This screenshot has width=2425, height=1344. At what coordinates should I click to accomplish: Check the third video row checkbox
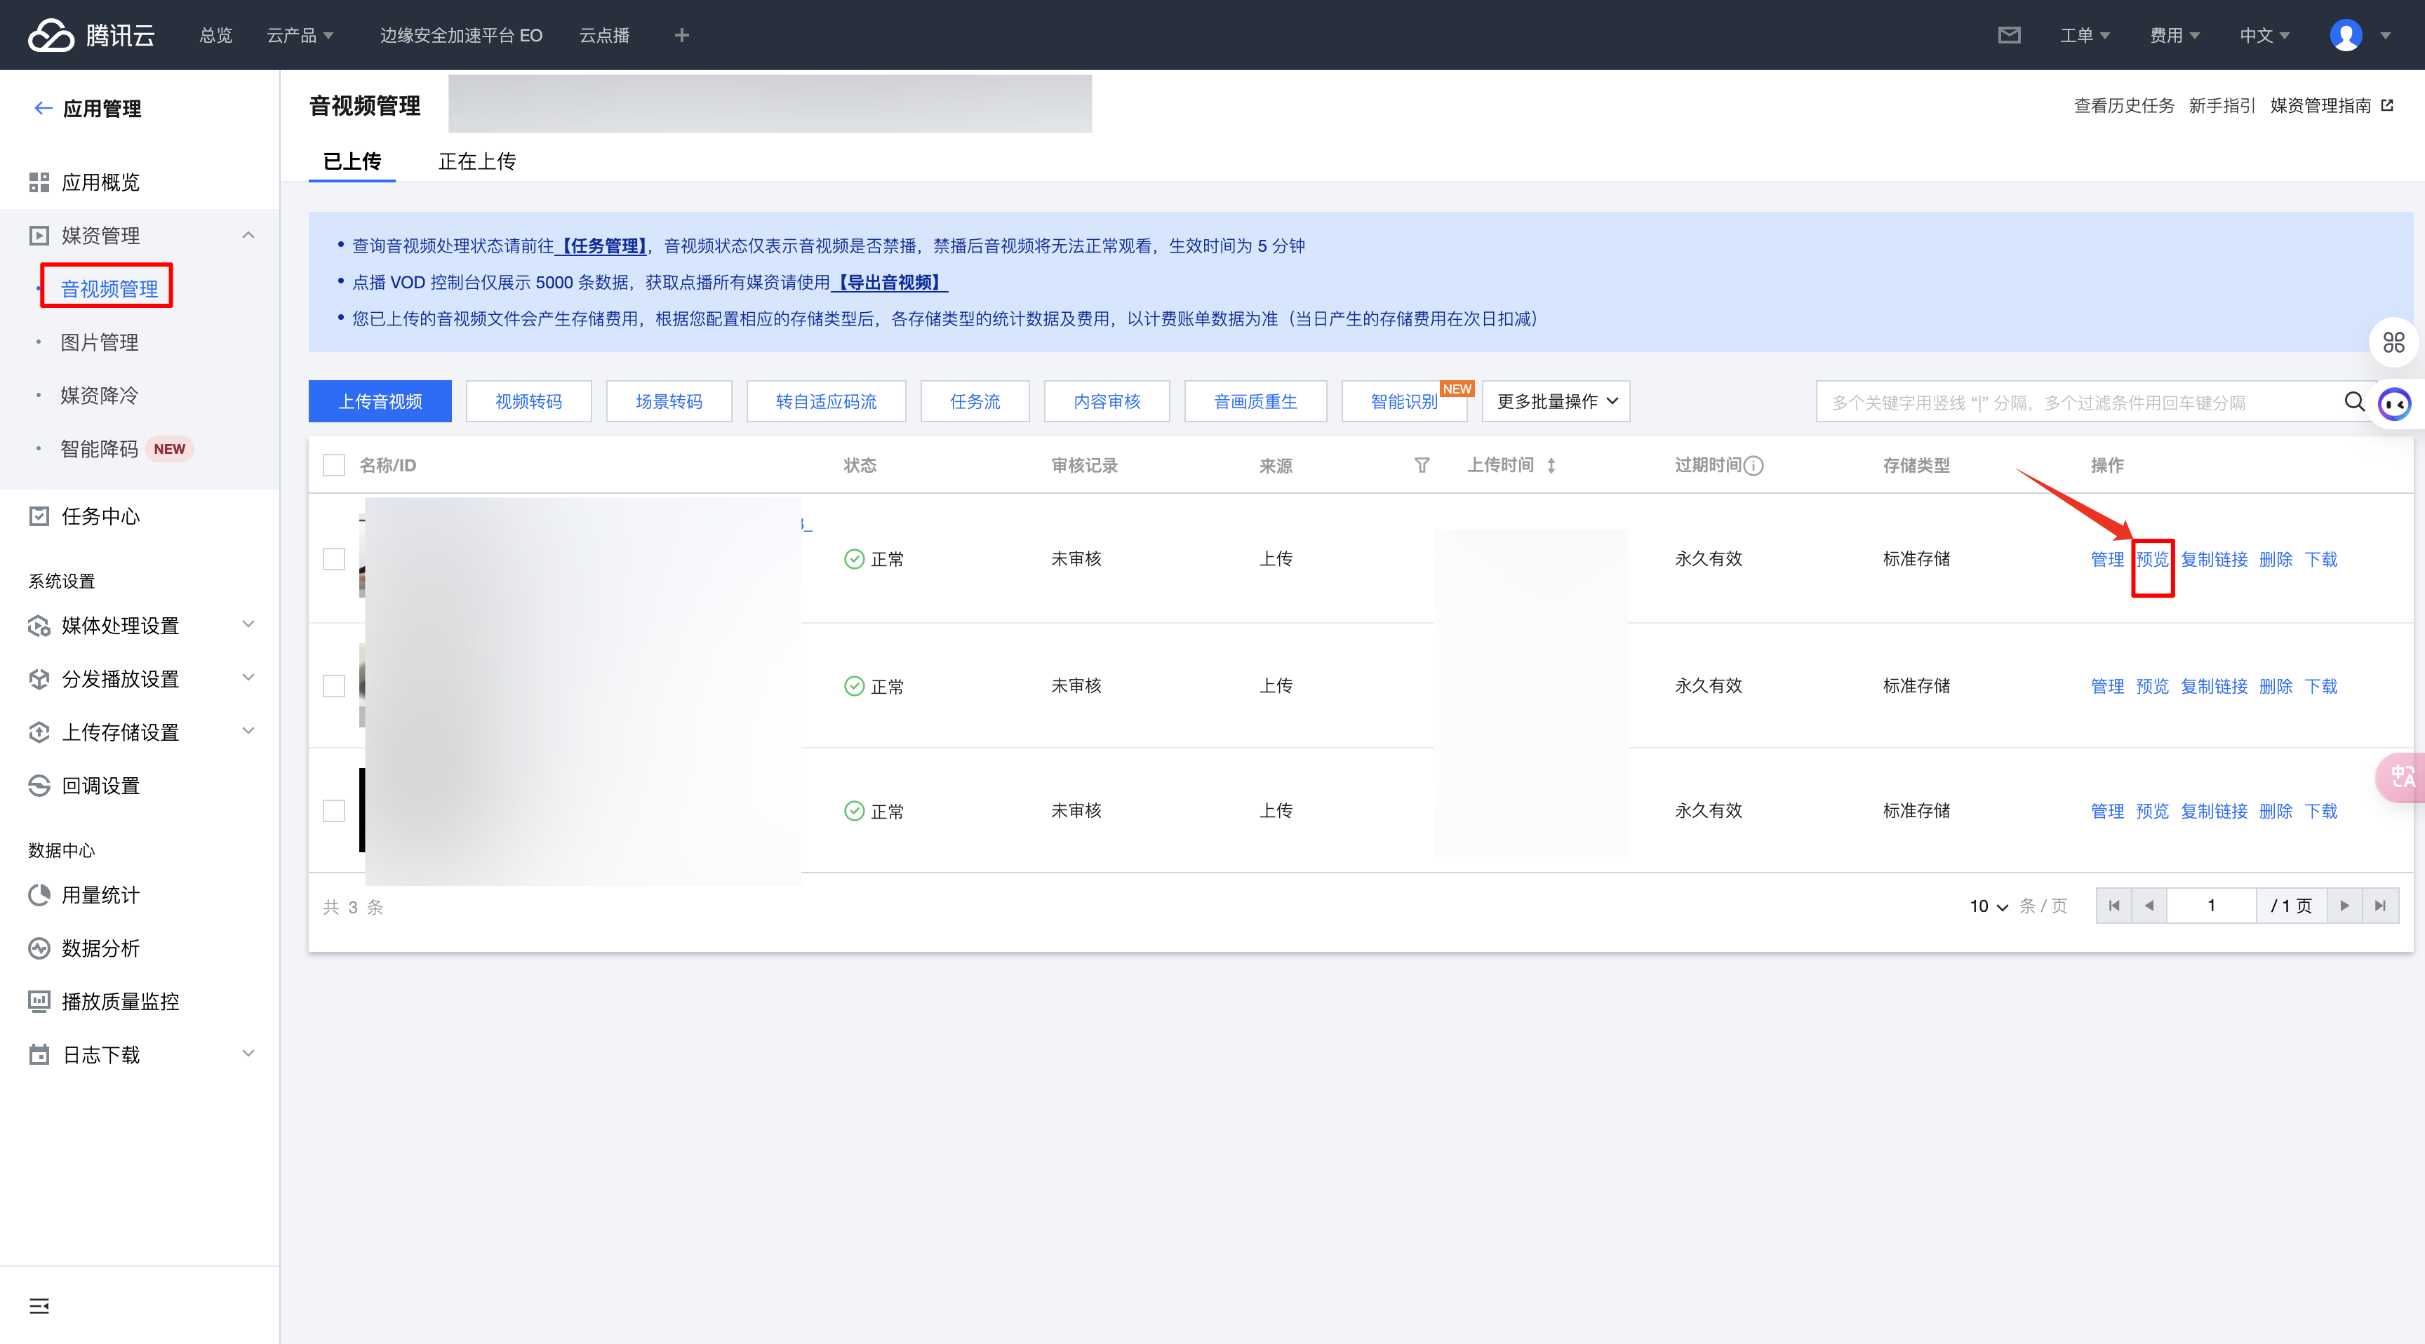click(x=334, y=810)
